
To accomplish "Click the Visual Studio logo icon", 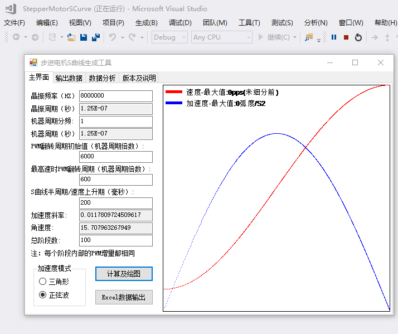I will point(11,8).
